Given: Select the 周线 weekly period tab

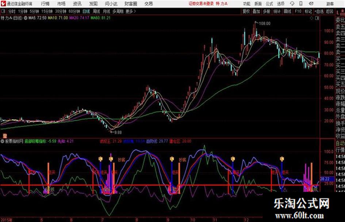Looking at the screenshot, I should tap(96, 11).
